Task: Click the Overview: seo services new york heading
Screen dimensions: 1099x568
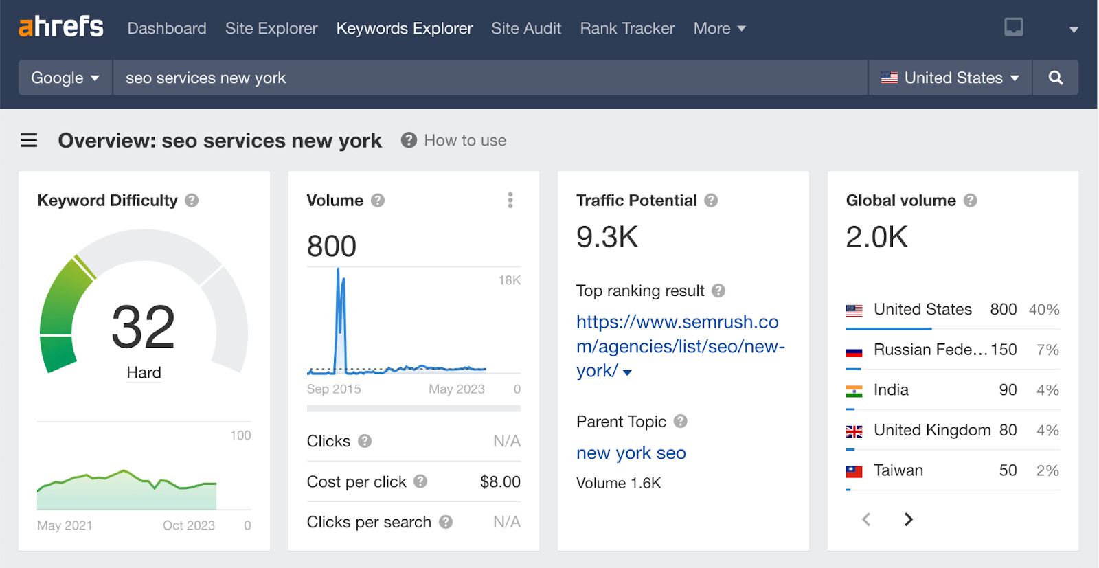Action: coord(220,141)
